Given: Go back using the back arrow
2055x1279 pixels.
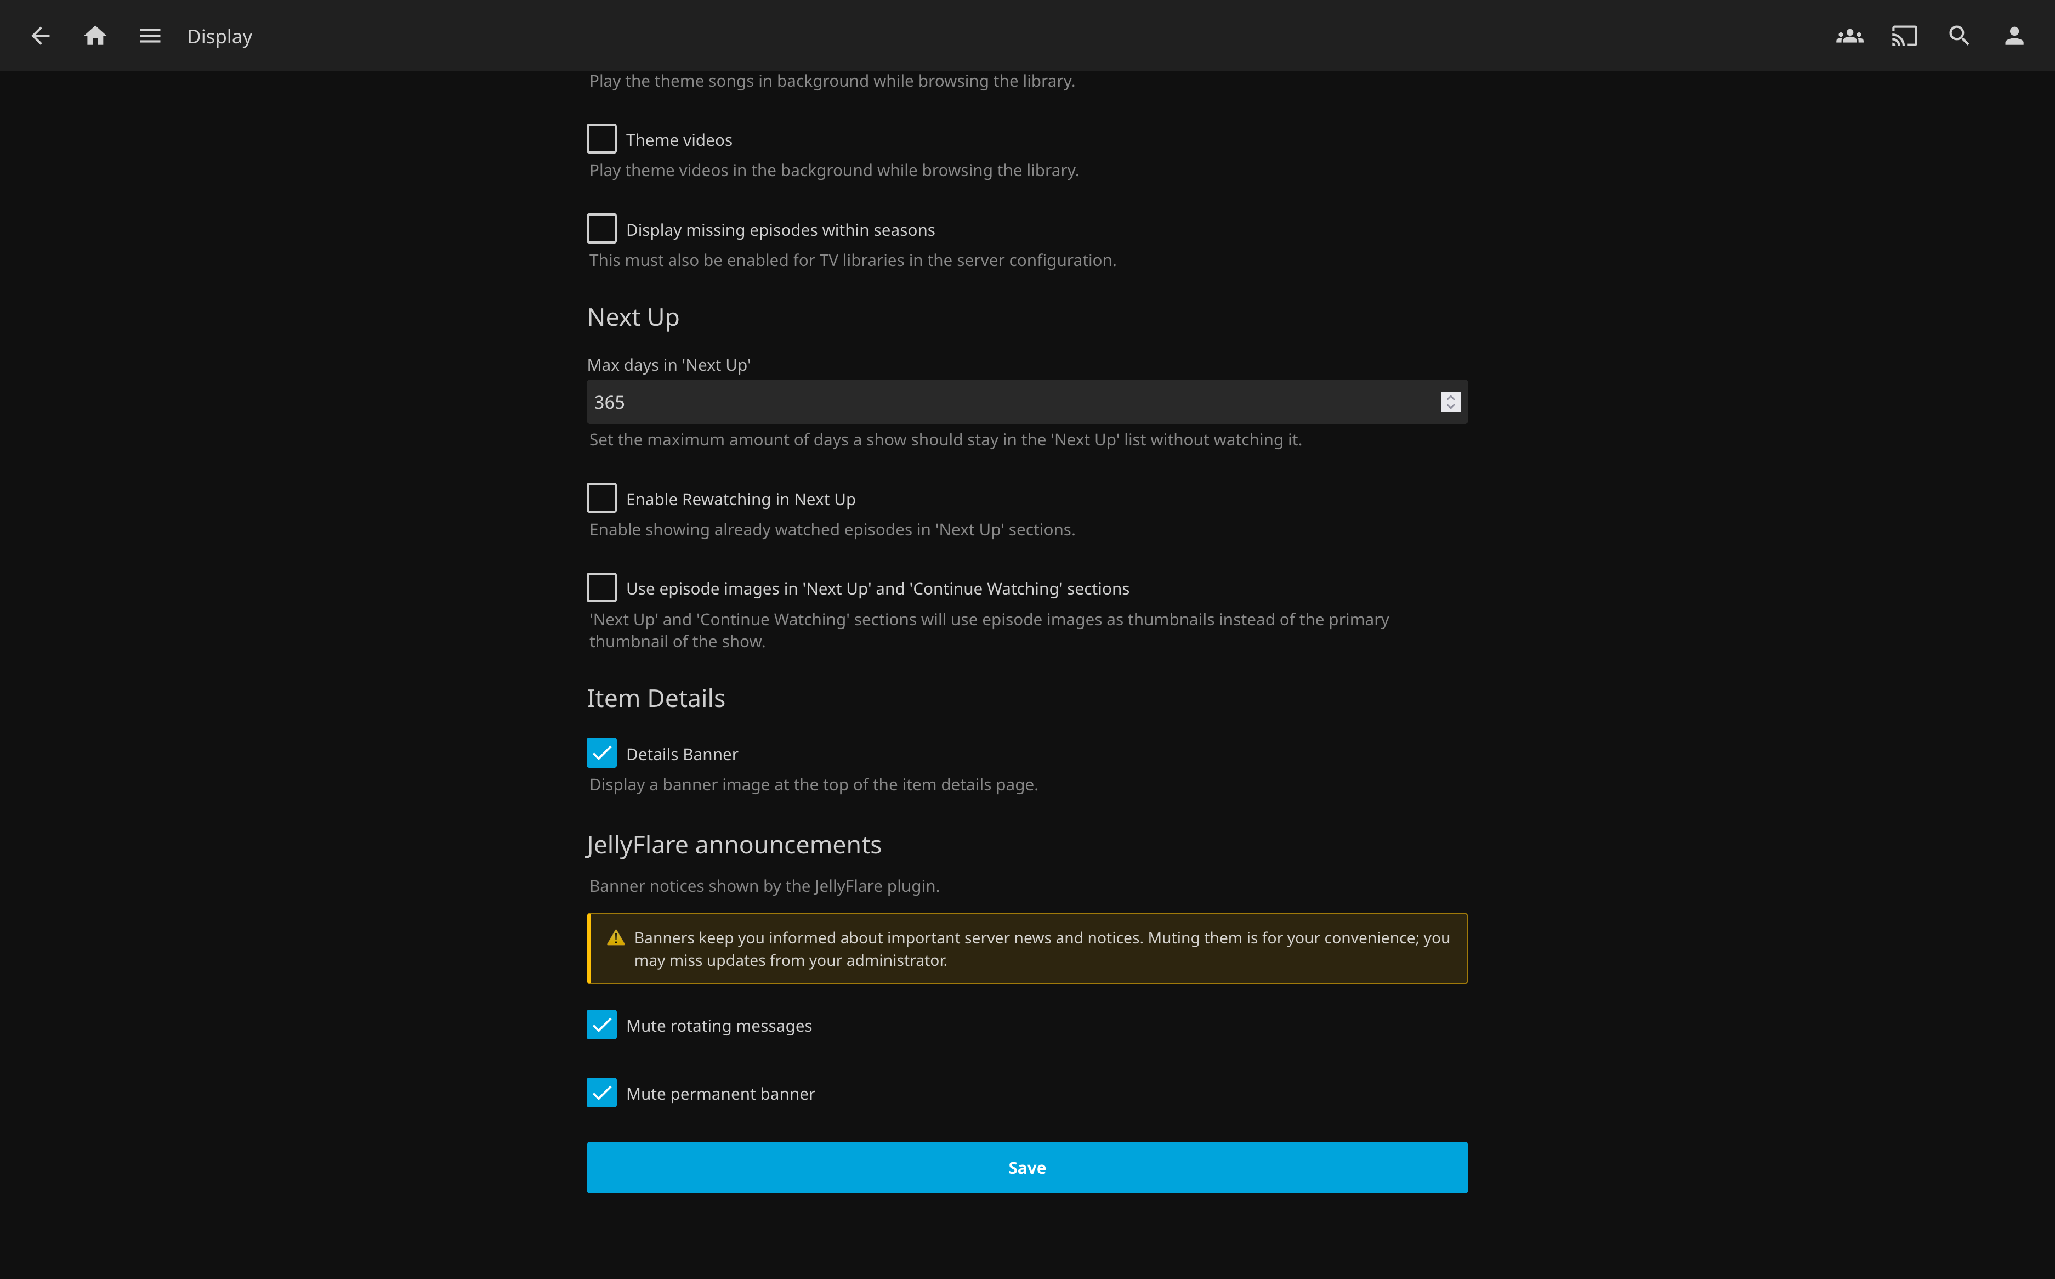Looking at the screenshot, I should (41, 36).
